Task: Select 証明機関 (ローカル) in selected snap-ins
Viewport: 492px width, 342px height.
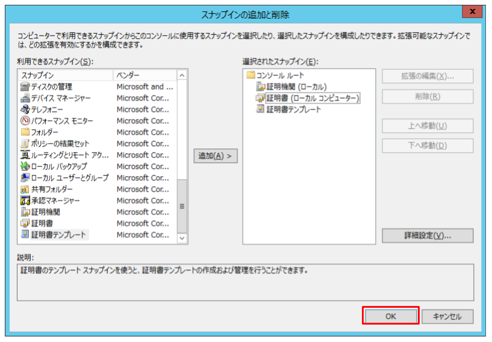Action: (297, 87)
